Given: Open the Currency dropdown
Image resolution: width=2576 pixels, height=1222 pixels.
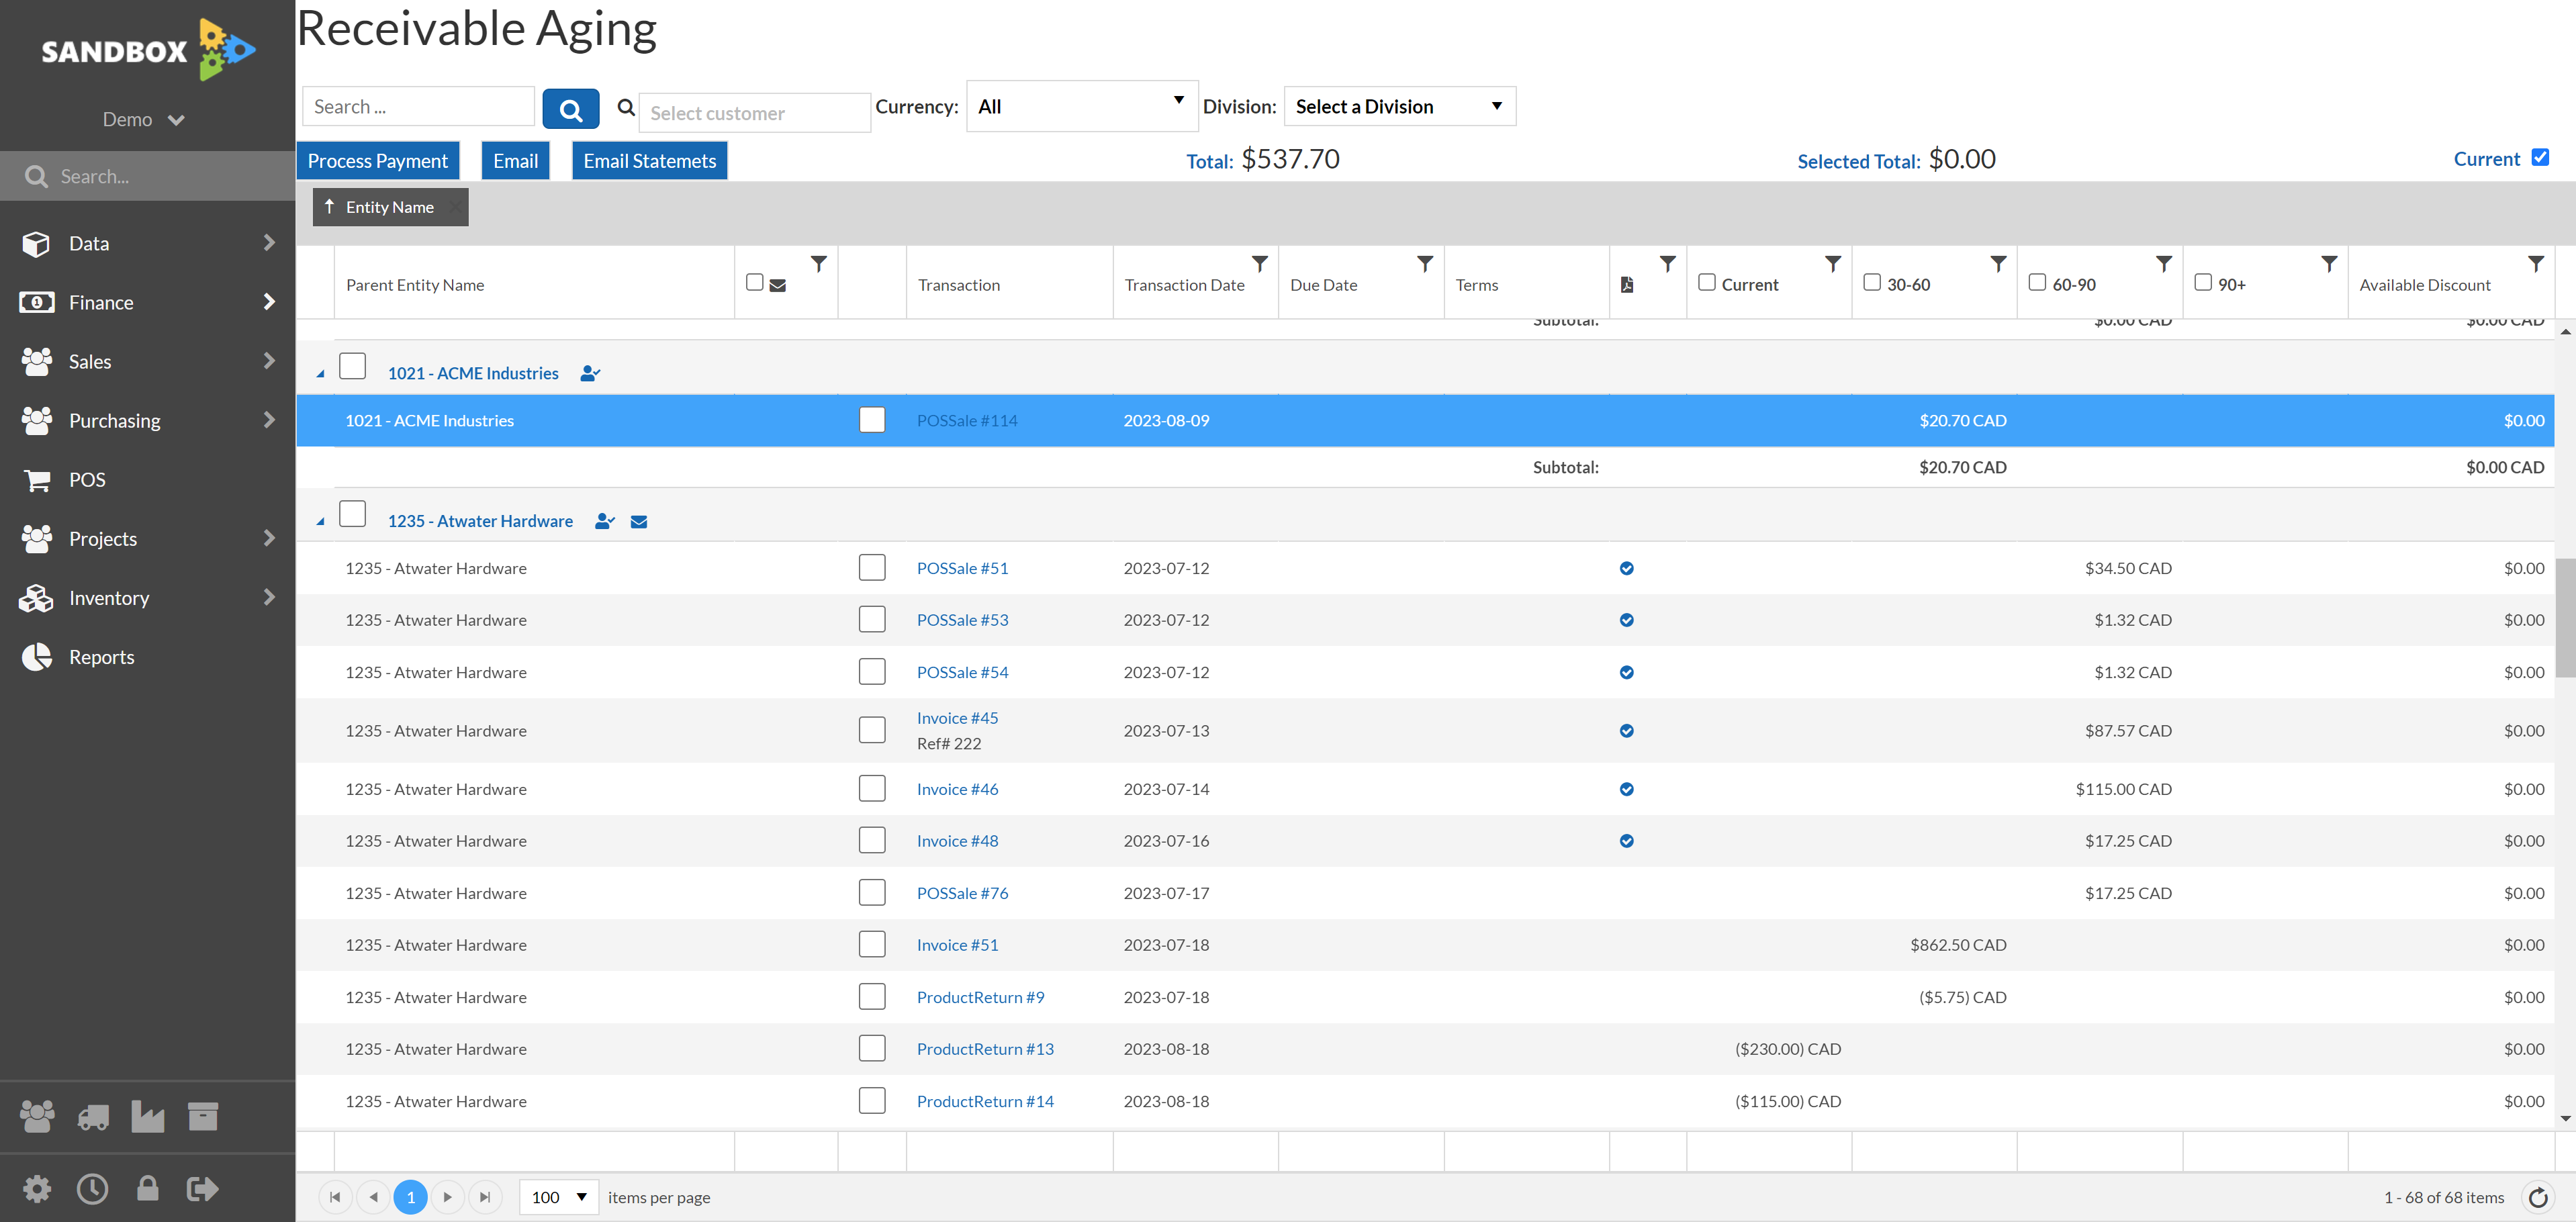Looking at the screenshot, I should pyautogui.click(x=1082, y=106).
